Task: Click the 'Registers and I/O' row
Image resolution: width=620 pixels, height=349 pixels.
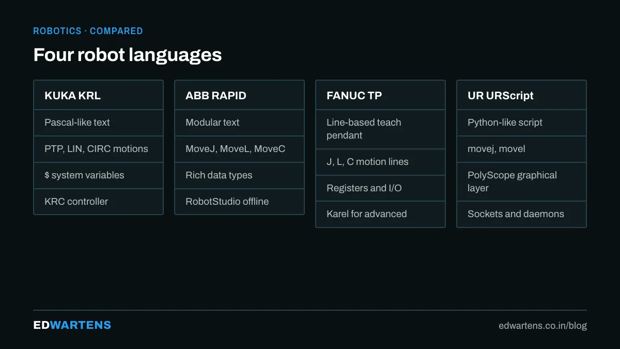Action: 380,188
